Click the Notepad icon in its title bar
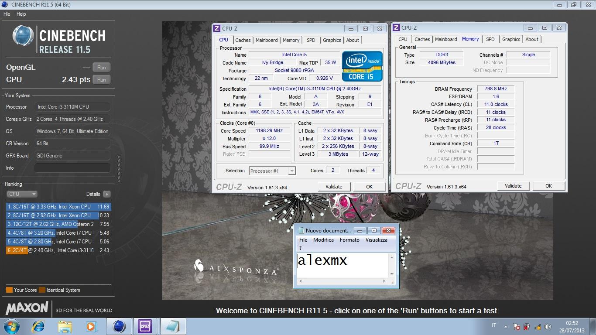Image resolution: width=596 pixels, height=335 pixels. point(300,230)
